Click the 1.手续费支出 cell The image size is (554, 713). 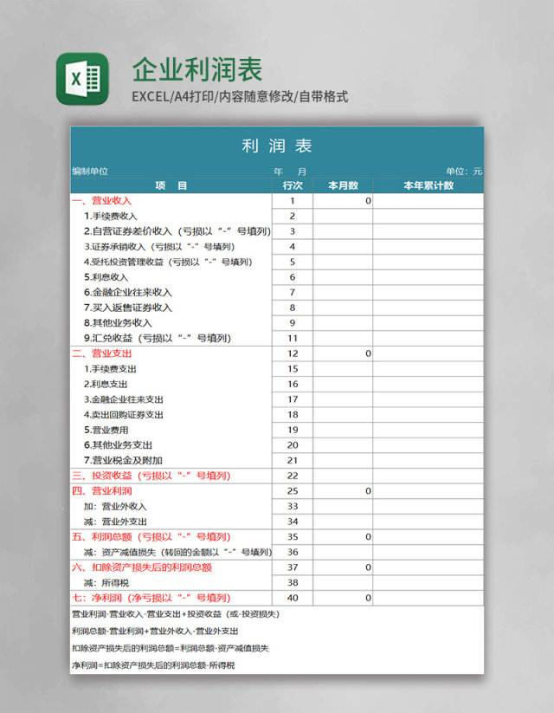pos(171,369)
